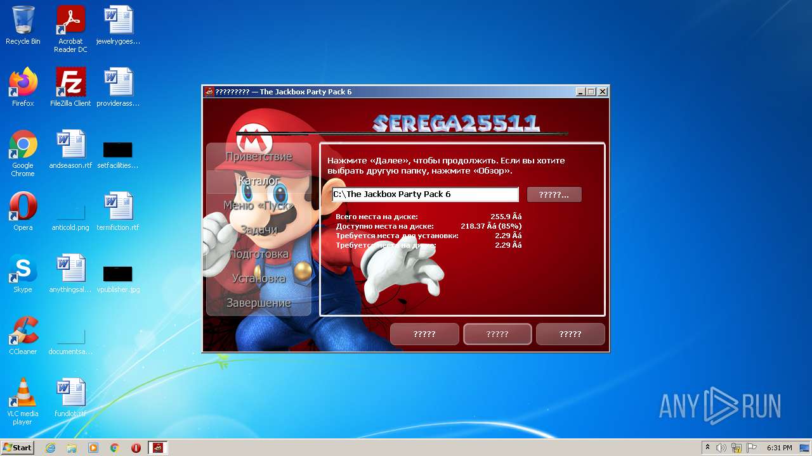812x456 pixels.
Task: Open the jewelrygoes Word document icon
Action: pos(118,25)
